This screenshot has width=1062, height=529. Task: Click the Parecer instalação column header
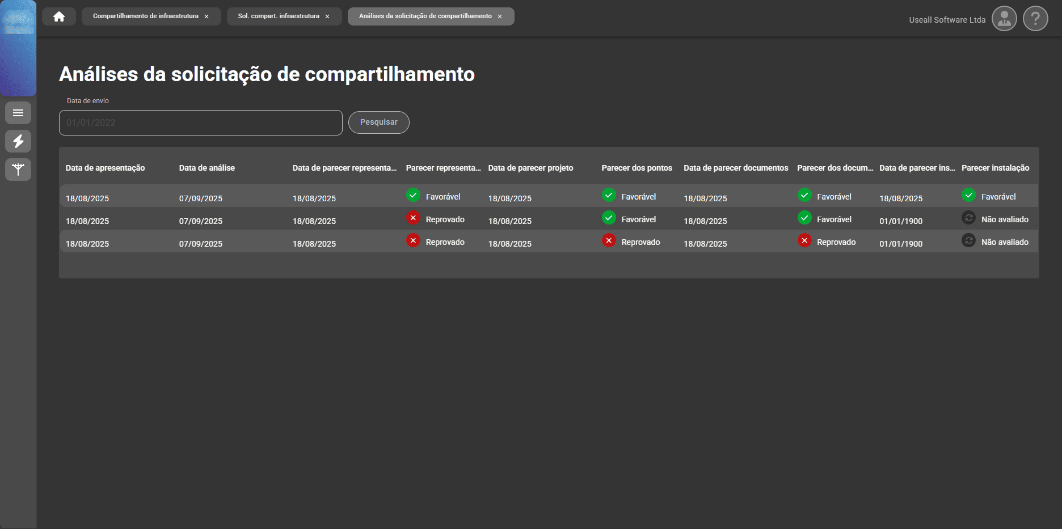coord(995,168)
